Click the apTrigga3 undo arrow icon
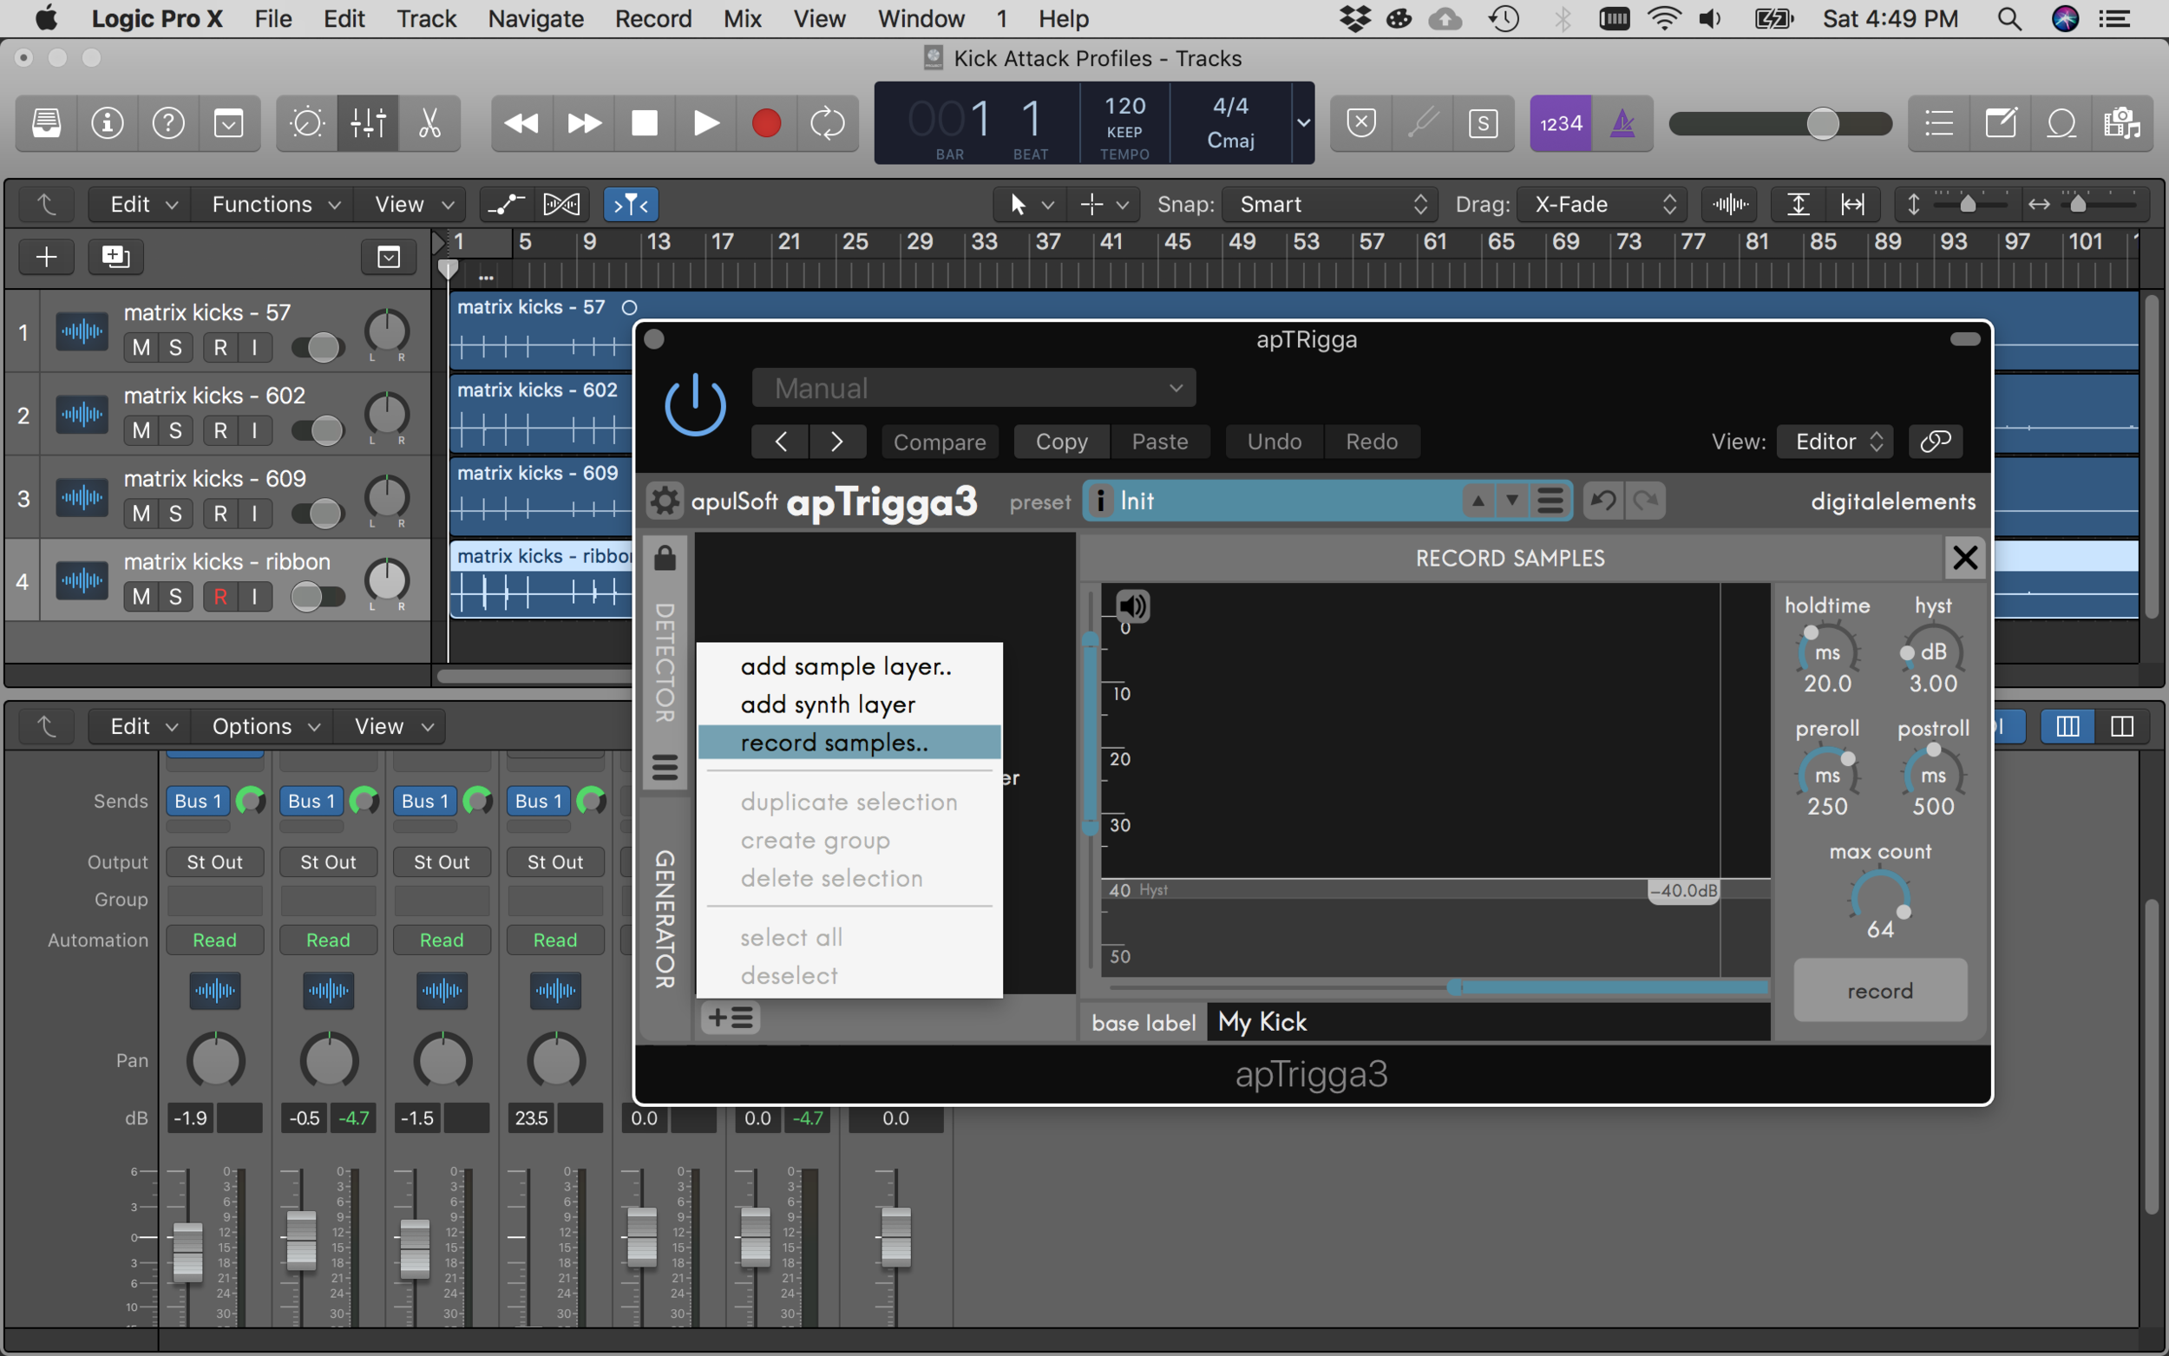2169x1356 pixels. [x=1603, y=501]
